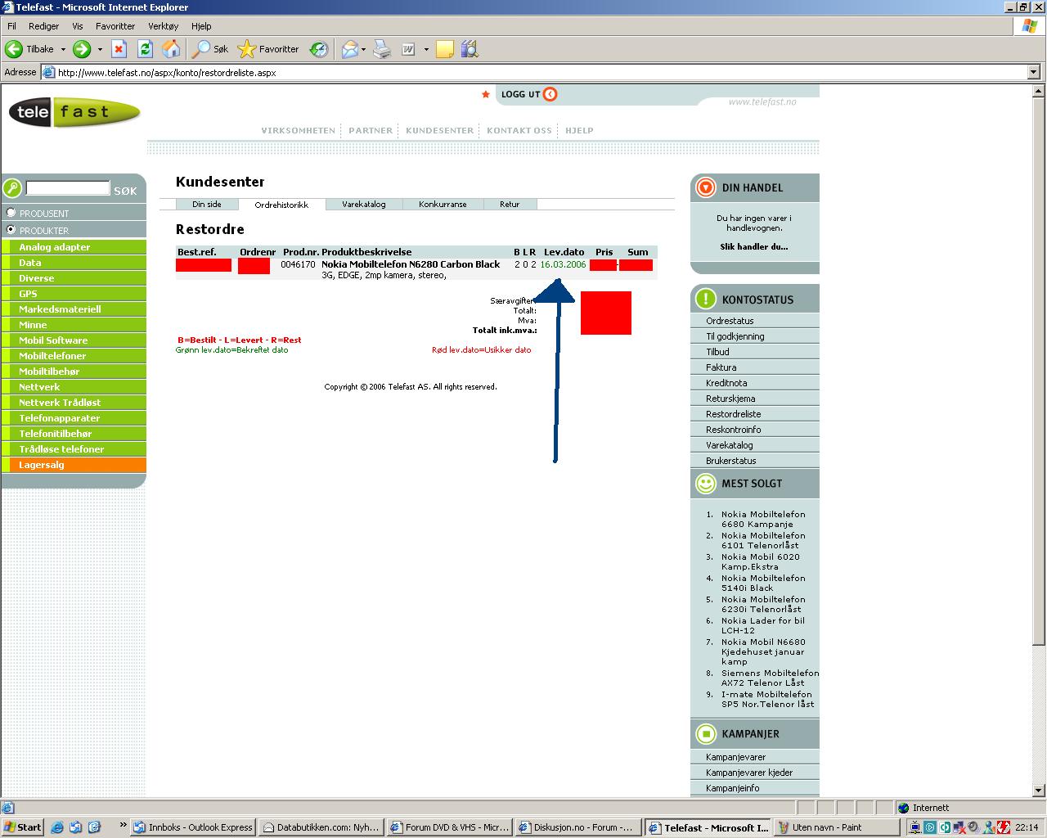The height and width of the screenshot is (838, 1047).
Task: Open Kampanjevarer kjeder link
Action: (x=749, y=773)
